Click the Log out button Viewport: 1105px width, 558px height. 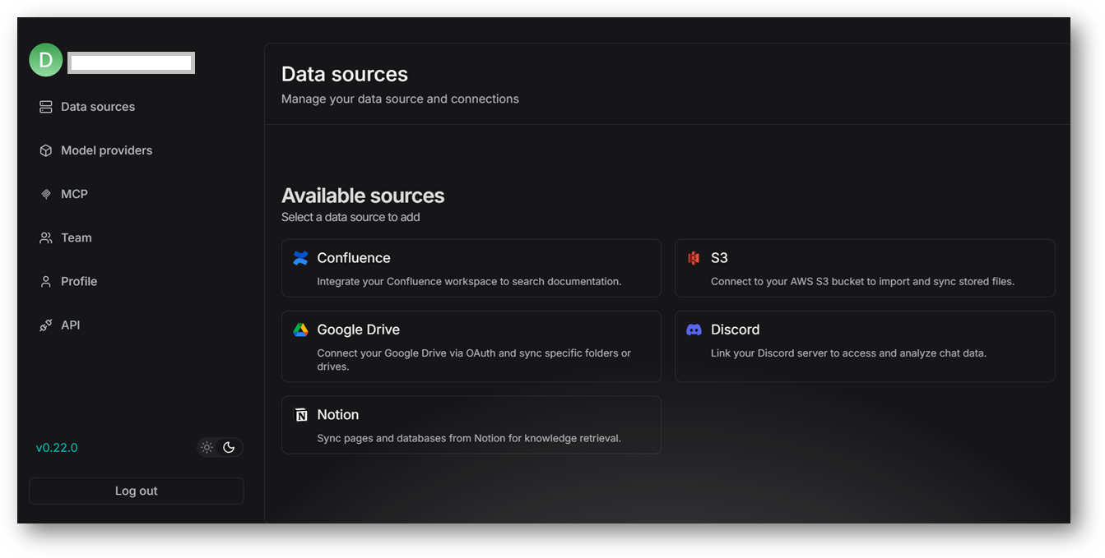tap(136, 491)
